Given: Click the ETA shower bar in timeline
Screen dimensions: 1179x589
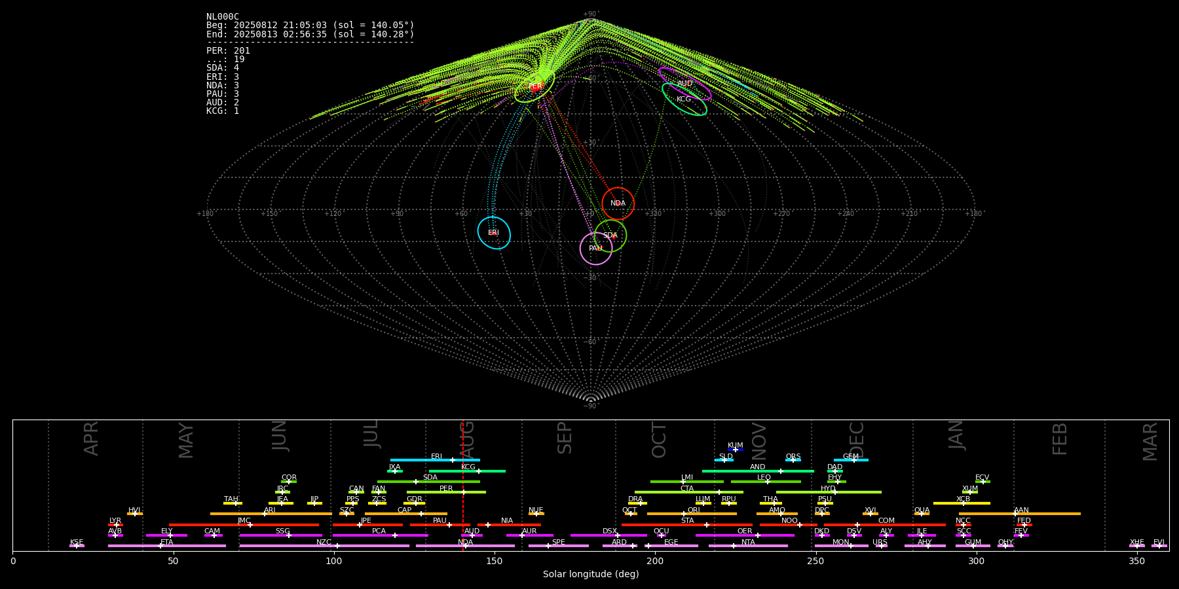Looking at the screenshot, I should [167, 546].
